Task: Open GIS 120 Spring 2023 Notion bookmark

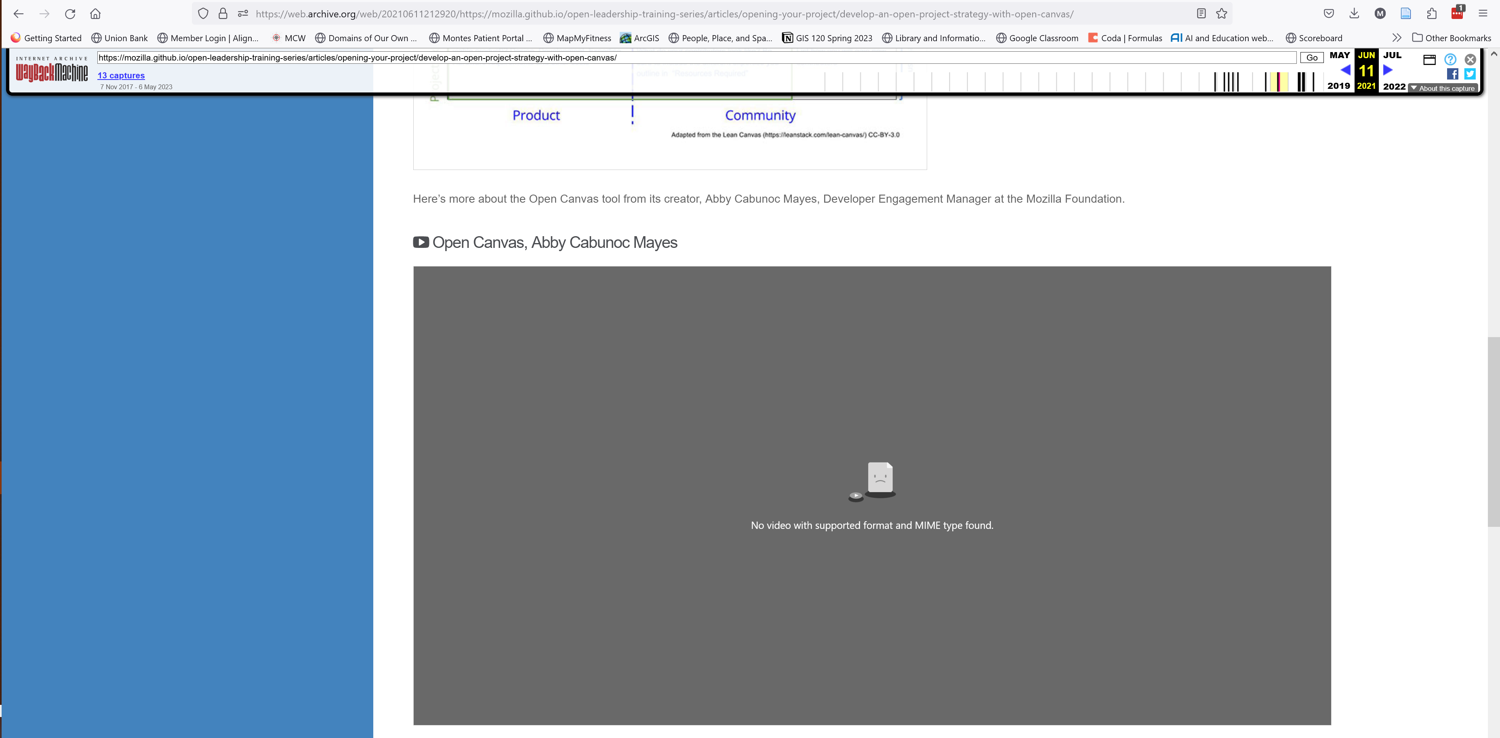Action: [827, 38]
